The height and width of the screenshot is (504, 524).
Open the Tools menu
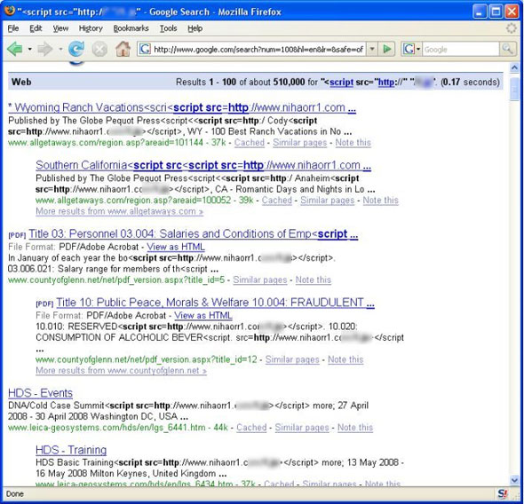click(168, 28)
